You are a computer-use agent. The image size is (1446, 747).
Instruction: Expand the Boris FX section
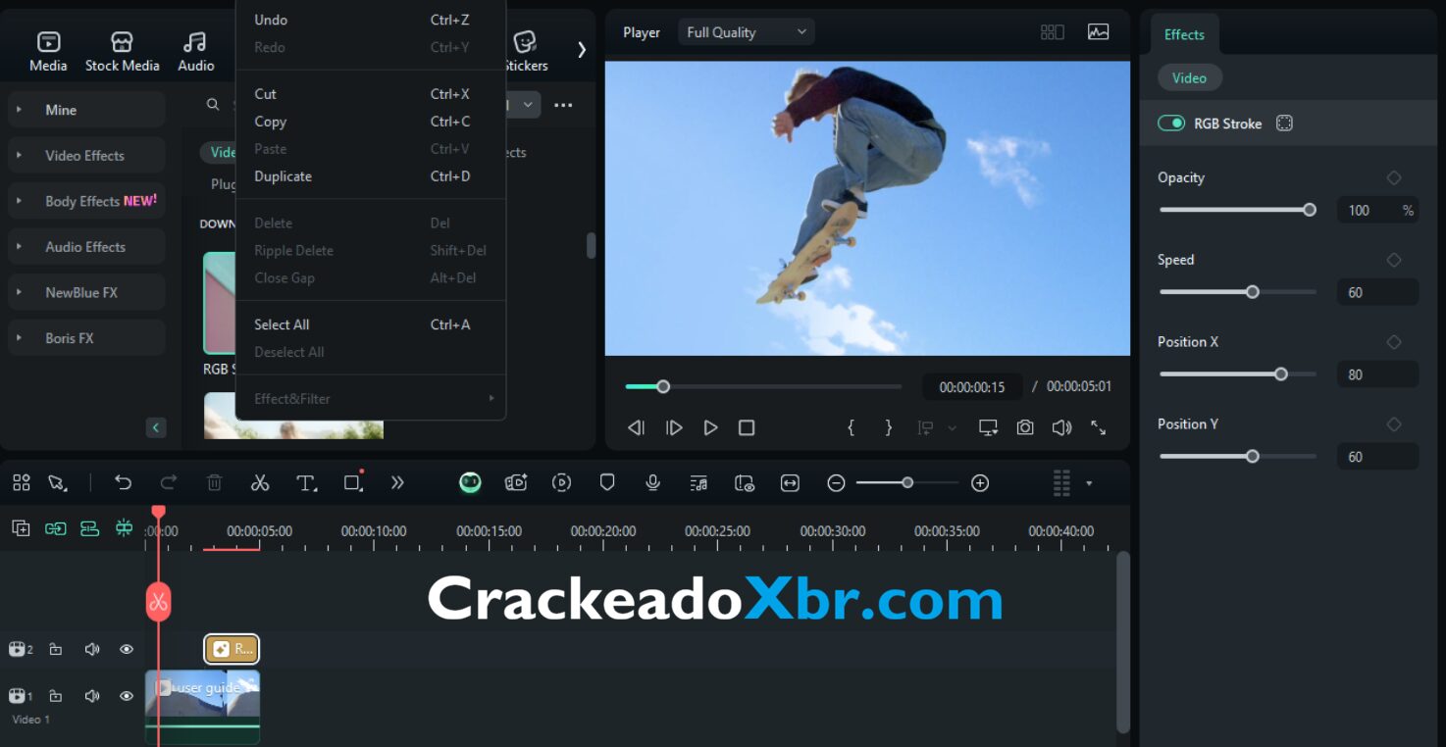[86, 337]
